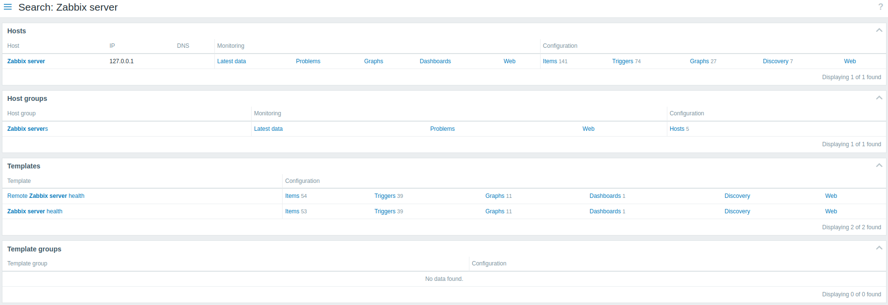Image resolution: width=888 pixels, height=305 pixels.
Task: Select the DNS column header
Action: point(183,46)
